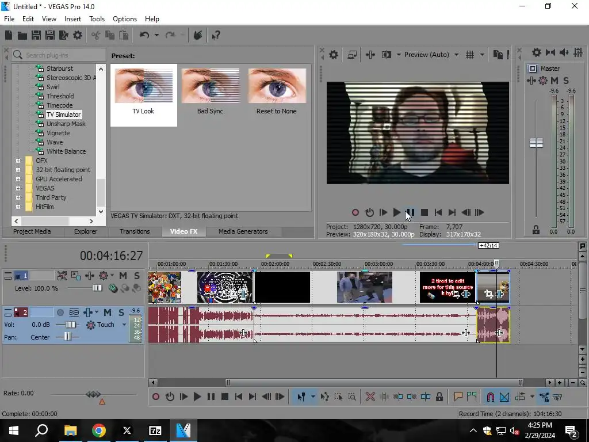Click the Lock event padlock icon
This screenshot has height=442, width=589.
(439, 397)
